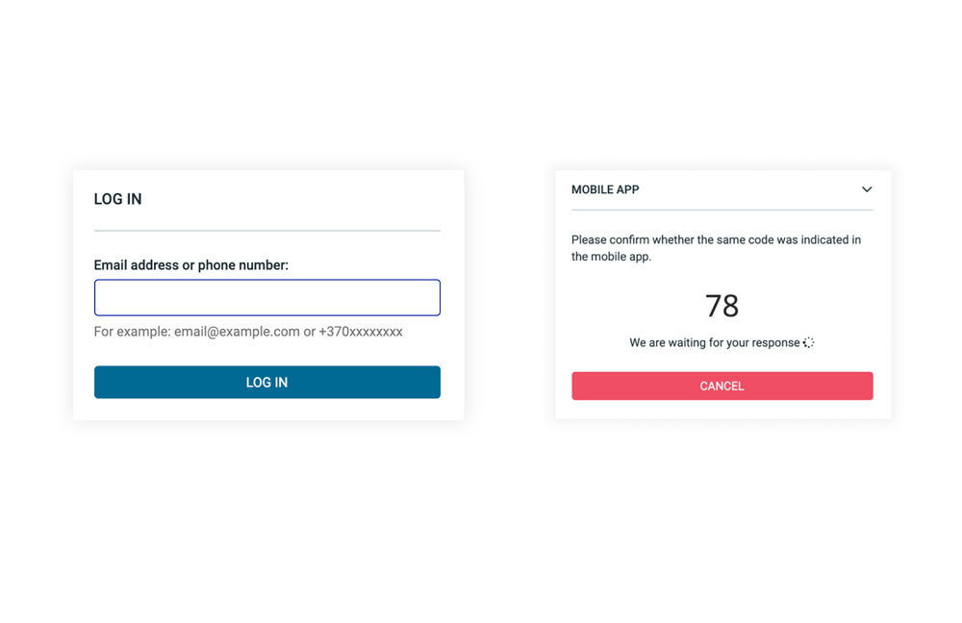The width and height of the screenshot is (962, 623).
Task: Focus the email or phone input field
Action: (267, 298)
